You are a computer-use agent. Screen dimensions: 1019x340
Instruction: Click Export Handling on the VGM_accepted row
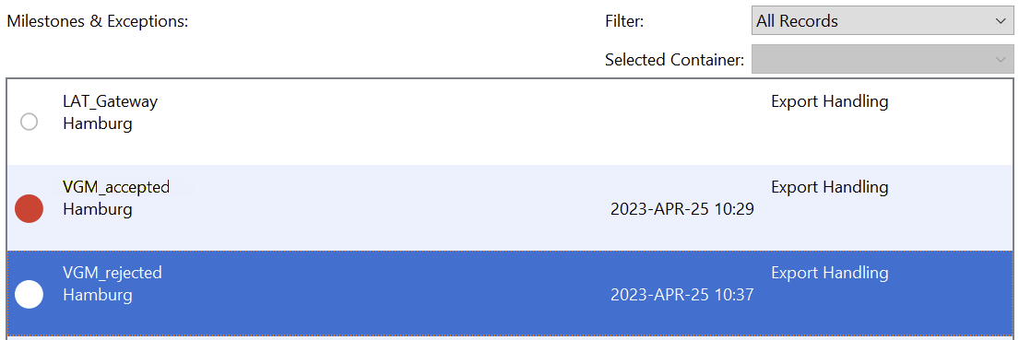pyautogui.click(x=830, y=188)
